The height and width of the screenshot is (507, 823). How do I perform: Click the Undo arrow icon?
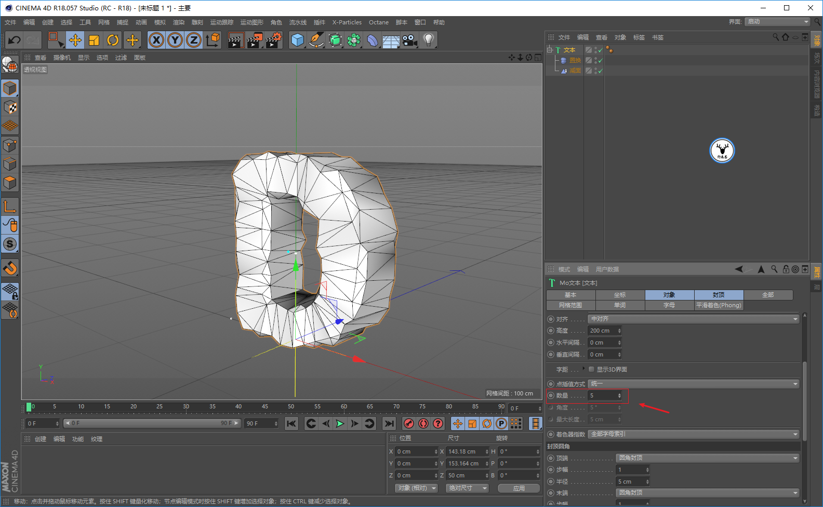[x=15, y=40]
